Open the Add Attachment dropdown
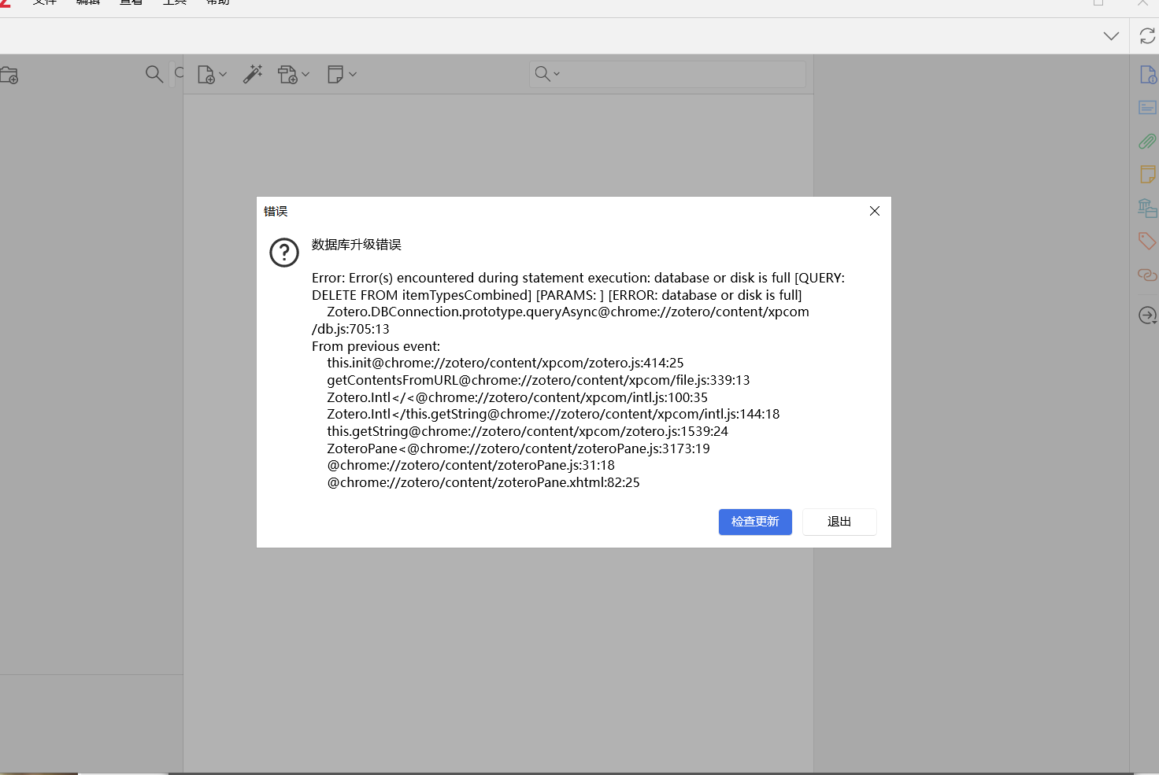The width and height of the screenshot is (1159, 775). 294,75
